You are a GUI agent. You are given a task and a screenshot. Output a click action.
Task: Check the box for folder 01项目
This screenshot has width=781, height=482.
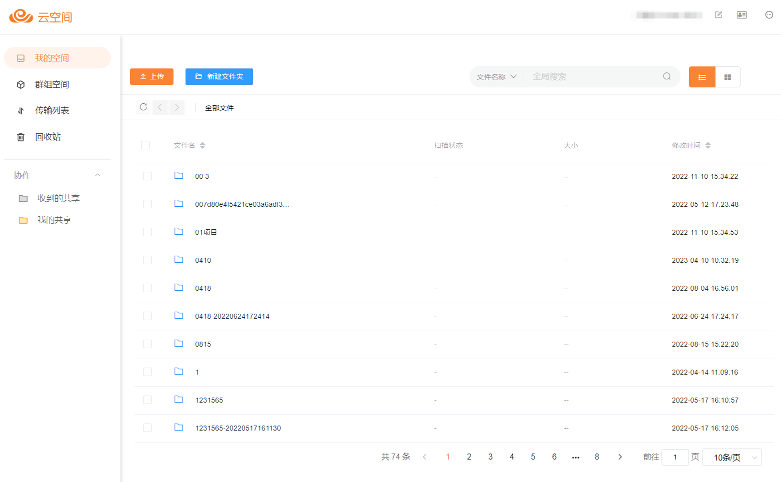tap(147, 232)
